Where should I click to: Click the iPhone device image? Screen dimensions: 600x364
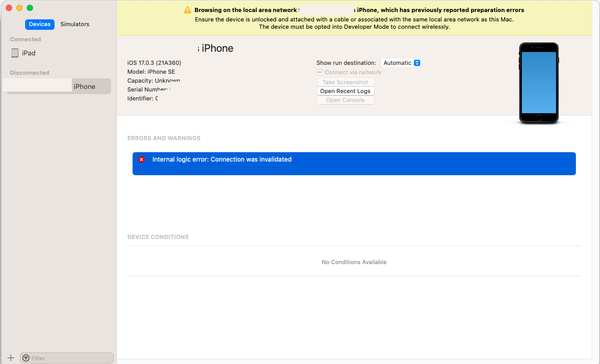(539, 83)
